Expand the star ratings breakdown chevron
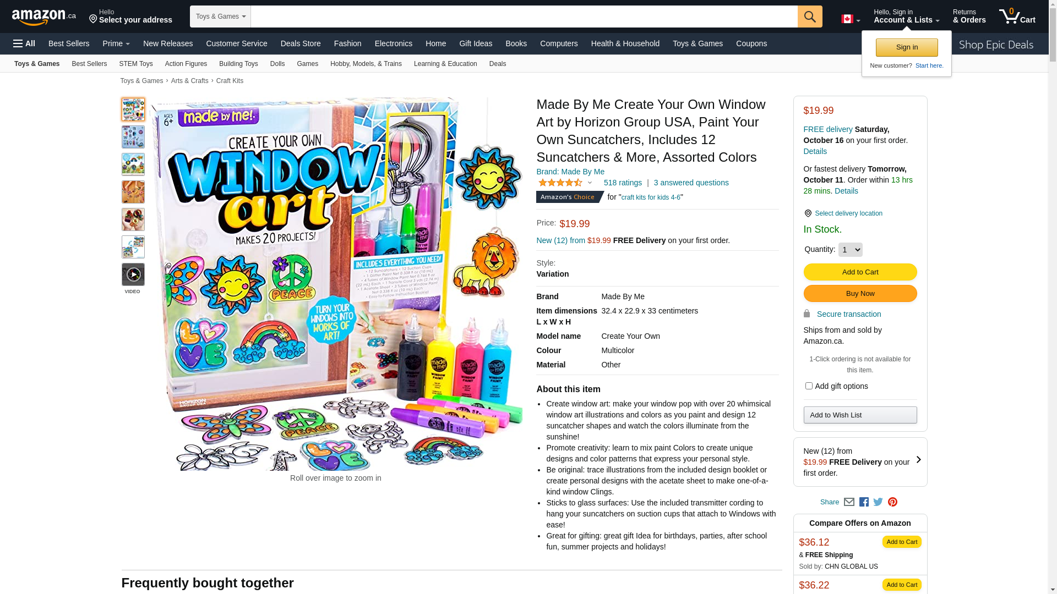1057x594 pixels. pos(590,183)
